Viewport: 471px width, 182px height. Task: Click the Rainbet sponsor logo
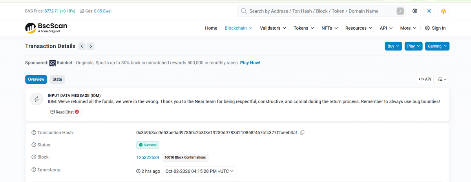(53, 63)
